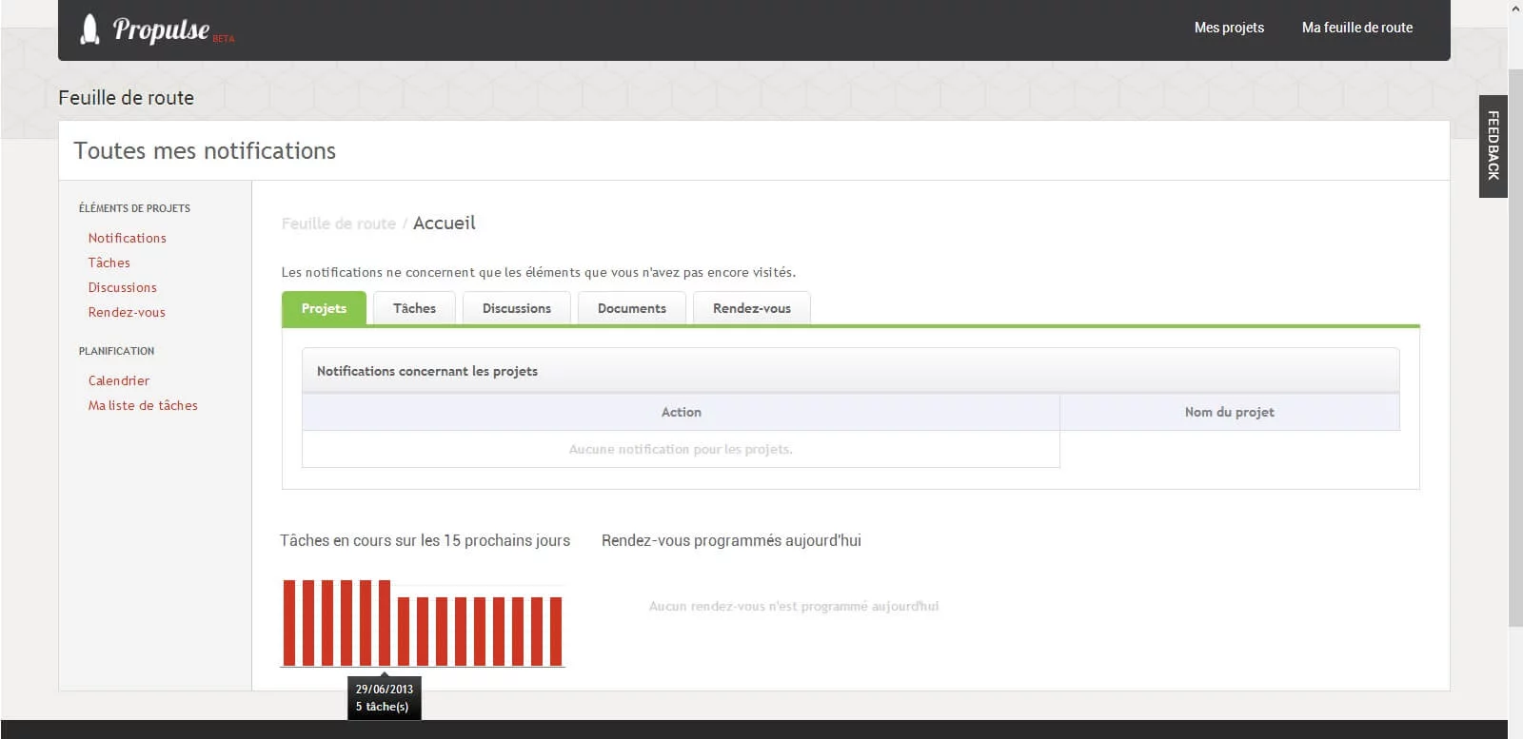Click the Feuille de route breadcrumb link
Screen dimensions: 1523x739
click(338, 224)
